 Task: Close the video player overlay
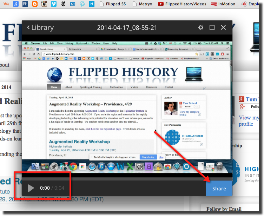pyautogui.click(x=223, y=27)
